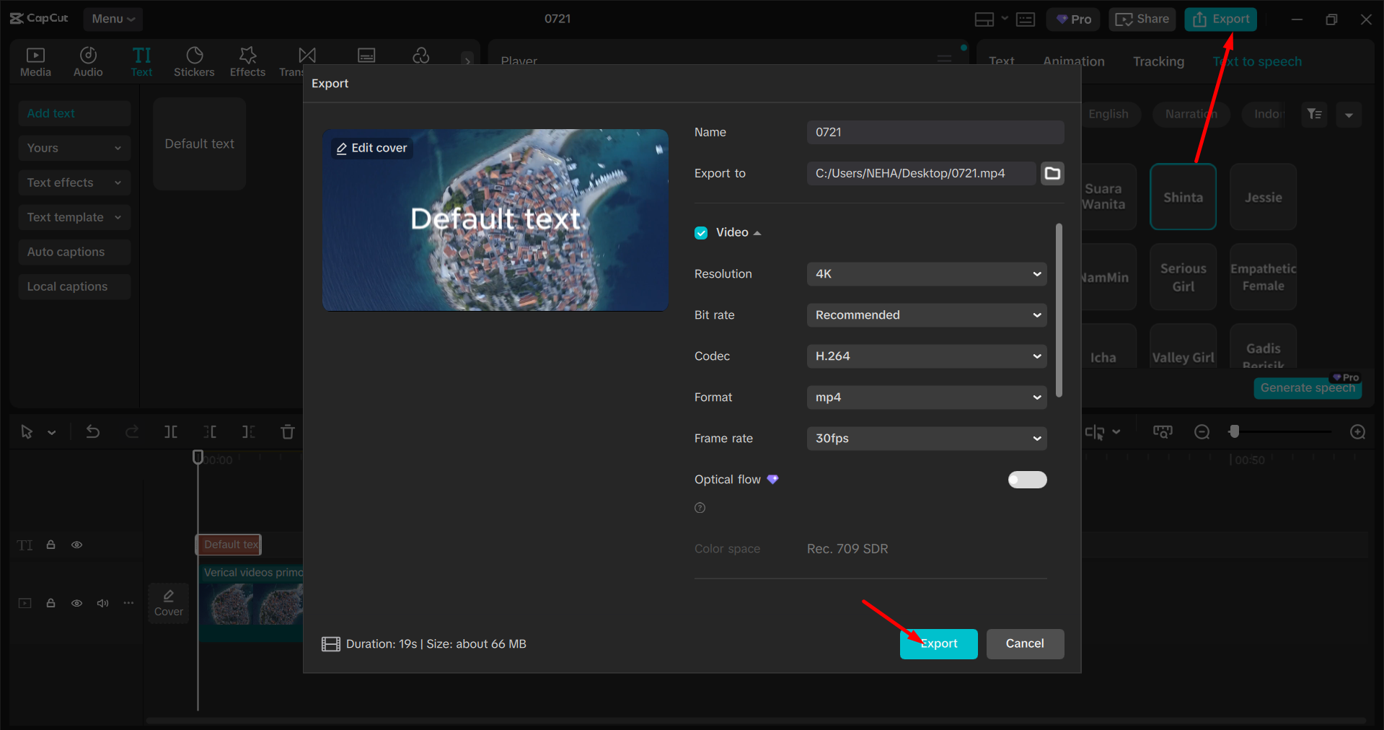Select the Shinta voice card
The image size is (1384, 730).
(1183, 197)
